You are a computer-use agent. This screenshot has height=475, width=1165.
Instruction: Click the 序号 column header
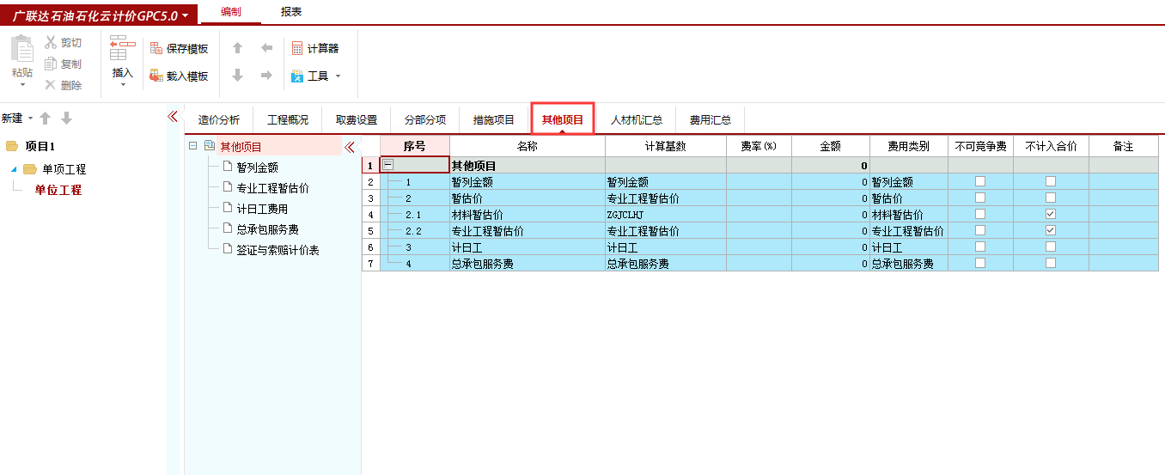pyautogui.click(x=414, y=146)
